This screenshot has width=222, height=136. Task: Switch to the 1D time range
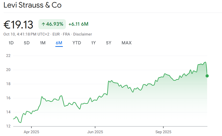[x=11, y=43]
